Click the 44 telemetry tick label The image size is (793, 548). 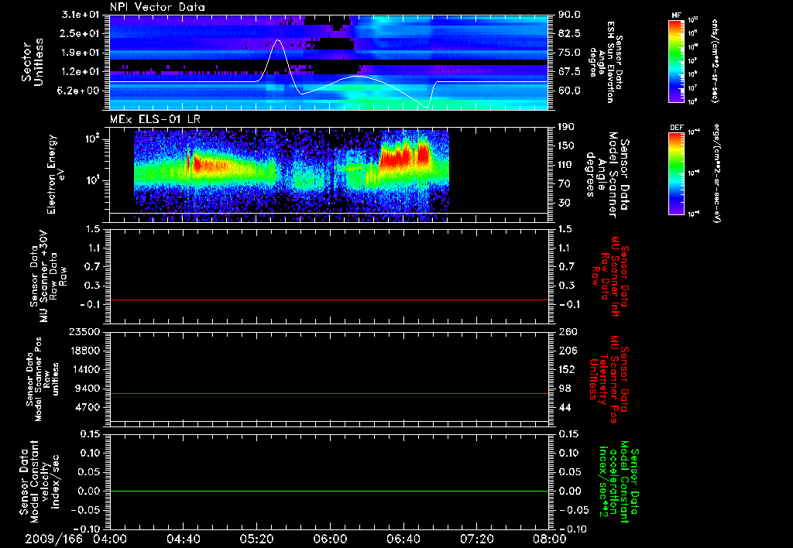pos(564,407)
